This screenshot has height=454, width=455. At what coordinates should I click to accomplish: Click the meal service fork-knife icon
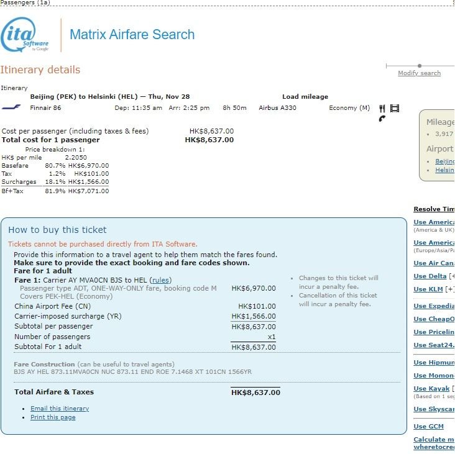tap(382, 108)
